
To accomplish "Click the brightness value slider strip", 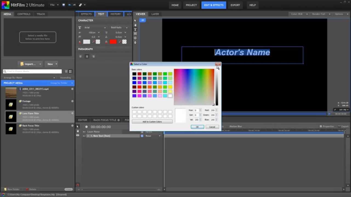I will tap(217, 87).
